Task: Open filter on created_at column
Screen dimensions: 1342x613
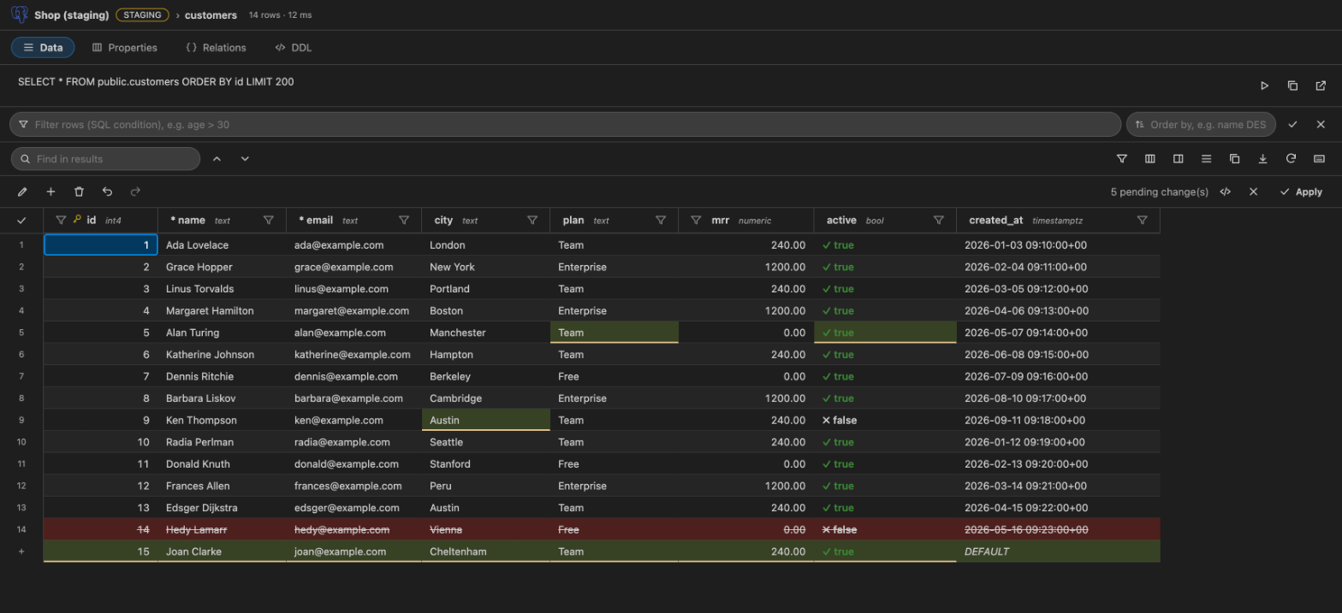Action: (1143, 221)
